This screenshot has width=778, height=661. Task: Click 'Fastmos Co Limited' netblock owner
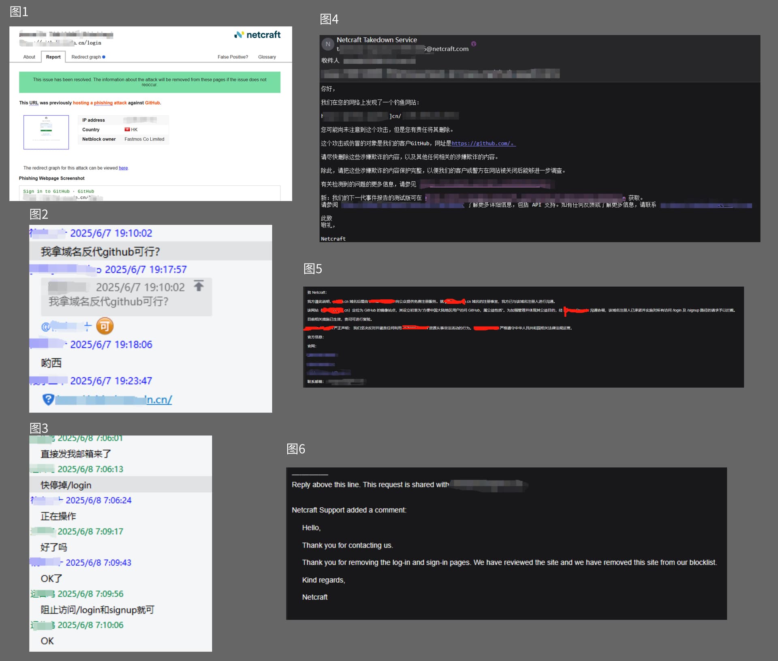[144, 139]
